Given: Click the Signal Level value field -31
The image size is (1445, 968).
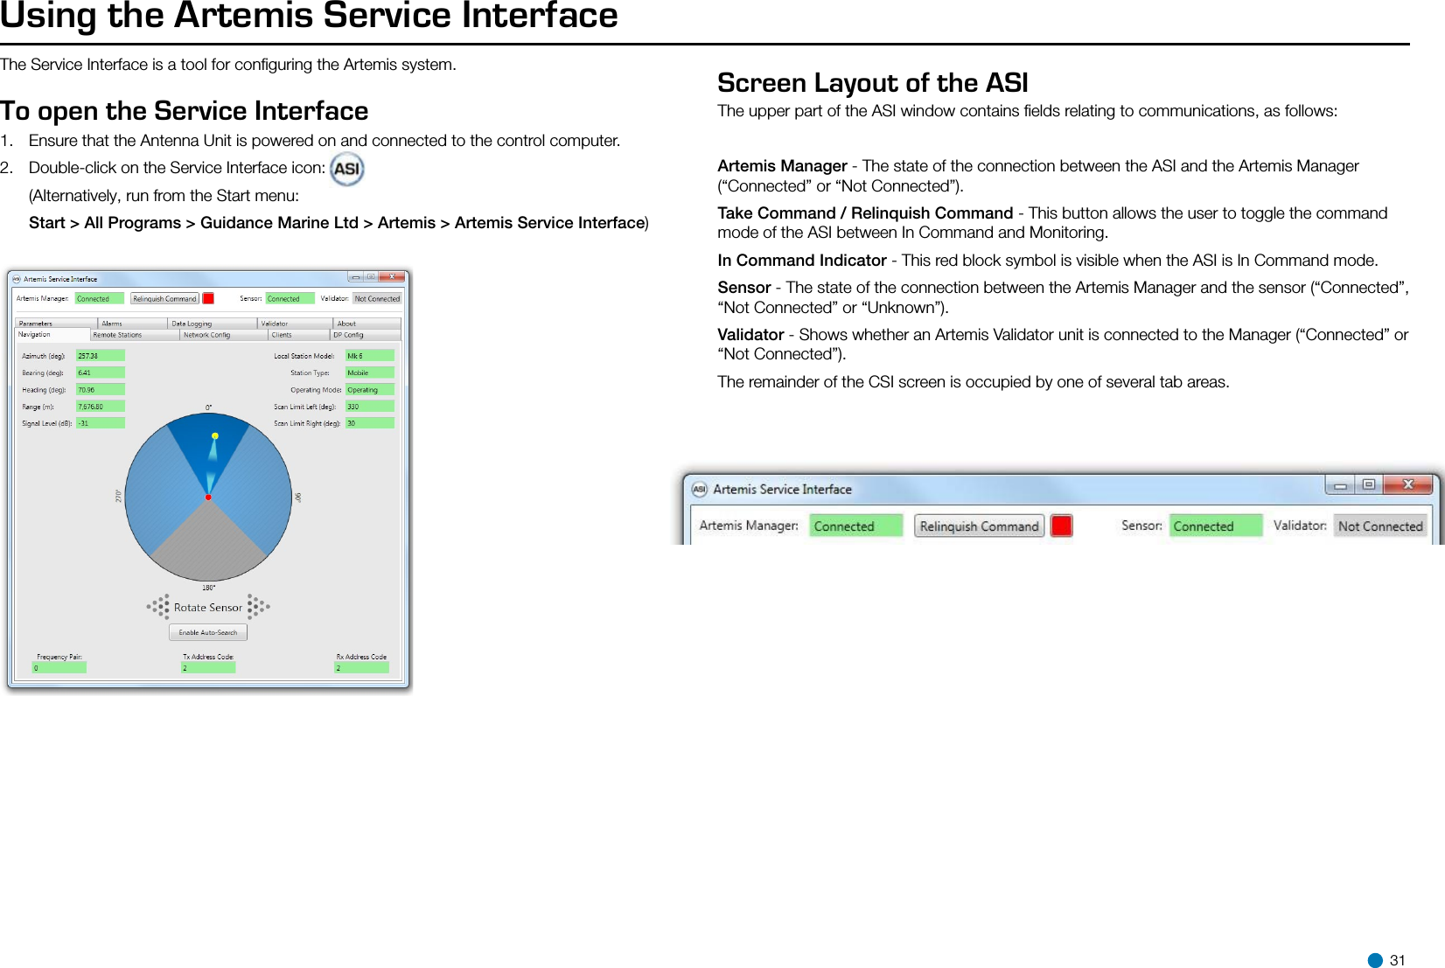Looking at the screenshot, I should pos(101,423).
